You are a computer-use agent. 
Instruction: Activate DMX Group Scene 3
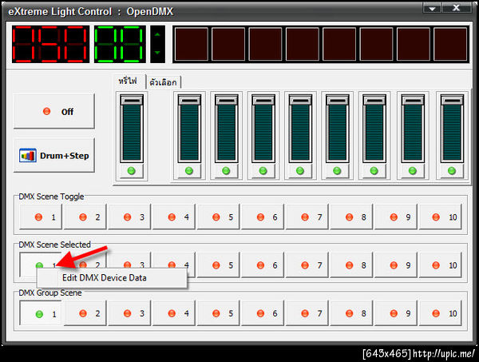(129, 313)
